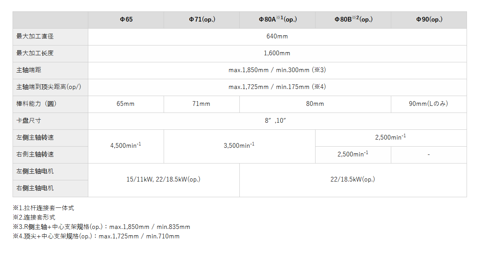Select the 棒料能力（圆）row label
The image size is (487, 267).
(37, 104)
